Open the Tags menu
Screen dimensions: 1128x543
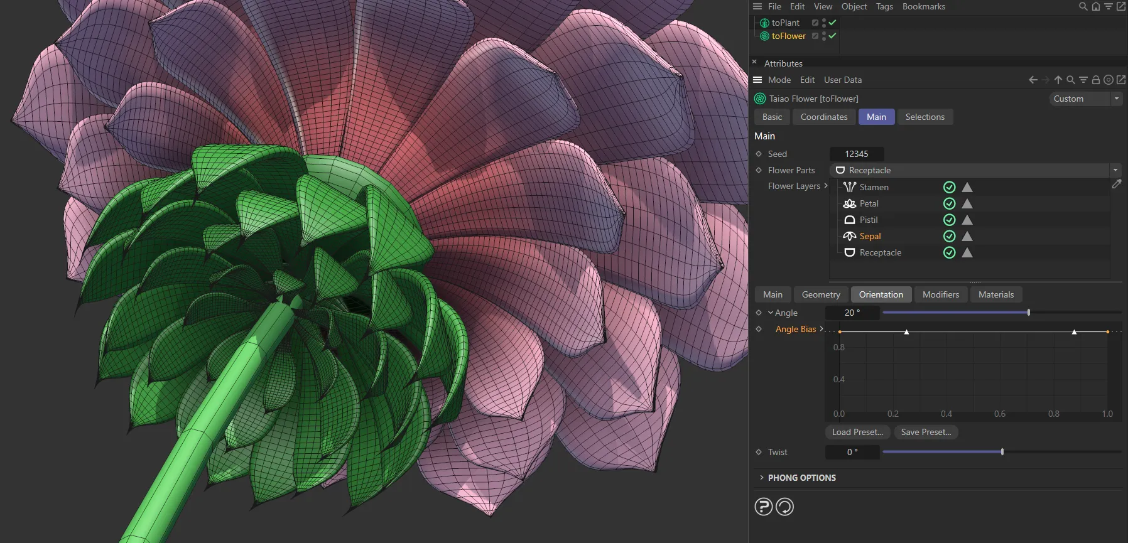pos(884,6)
